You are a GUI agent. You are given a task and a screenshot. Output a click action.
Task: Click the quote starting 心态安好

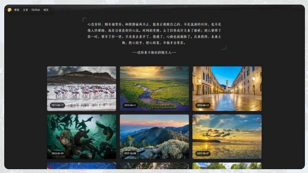pos(154,34)
